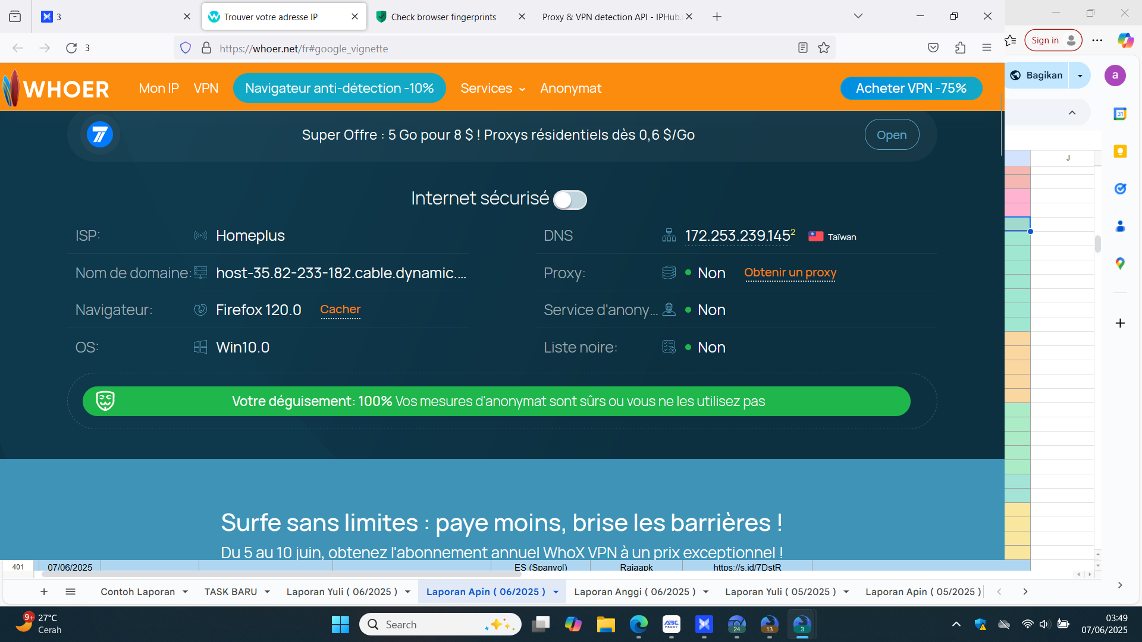Expand the Services menu on Whoer
Image resolution: width=1142 pixels, height=642 pixels.
click(x=492, y=89)
